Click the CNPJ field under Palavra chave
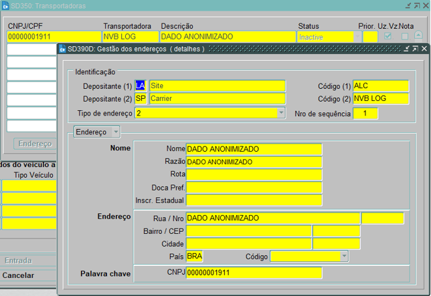The width and height of the screenshot is (431, 296). [x=254, y=273]
